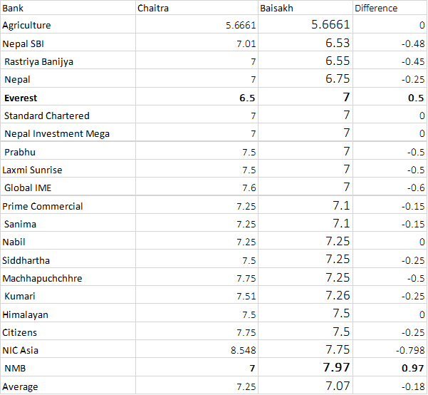
Task: Select the Machhapuchchhre cell
Action: 68,278
